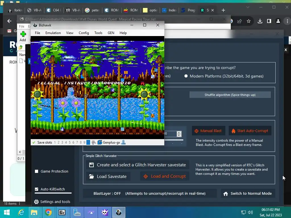The width and height of the screenshot is (291, 218).
Task: Open the Emulation menu in Bizhawk
Action: point(53,33)
